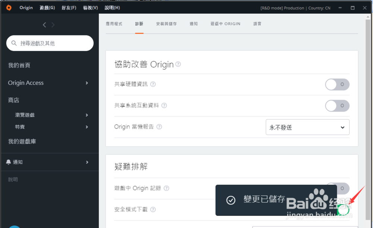Click the Origin logo icon

click(x=9, y=7)
